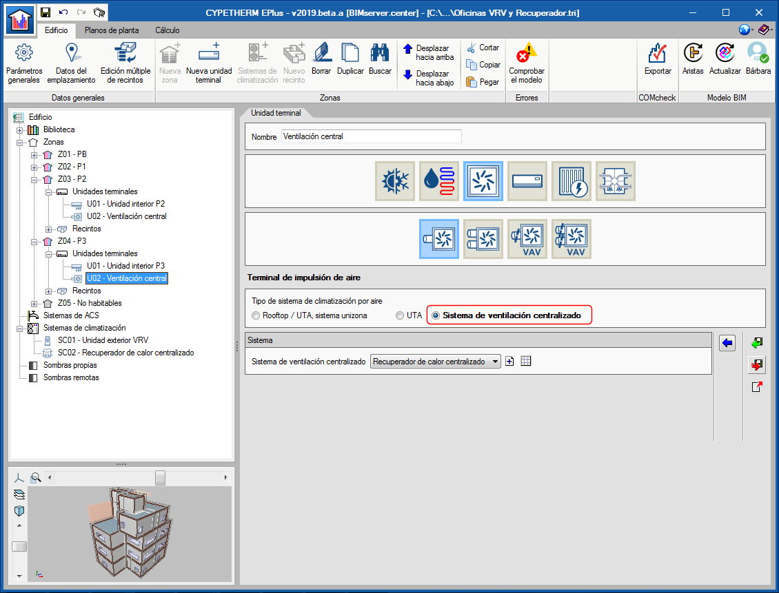Click the save icon in title bar

[45, 12]
